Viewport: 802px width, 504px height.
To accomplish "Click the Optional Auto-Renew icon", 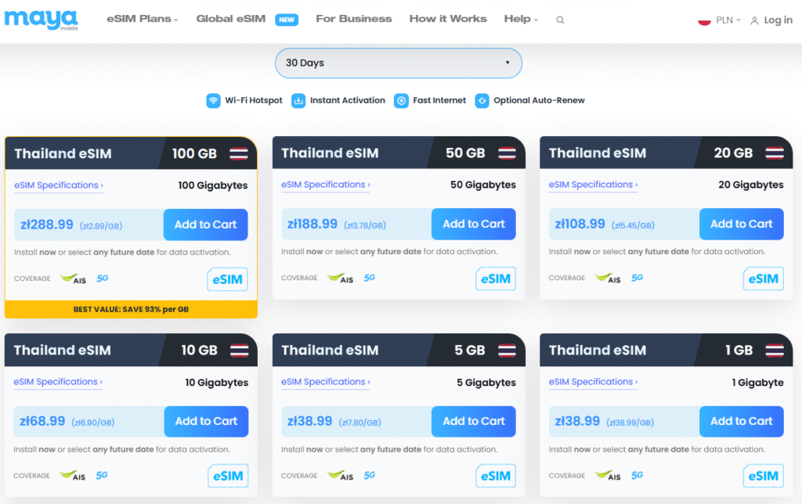I will click(482, 101).
